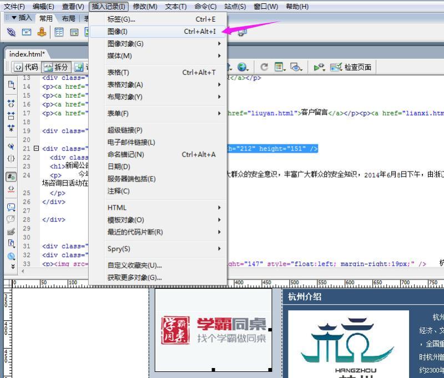Click the Apply Comment speech-bubble icon

pyautogui.click(x=11, y=207)
